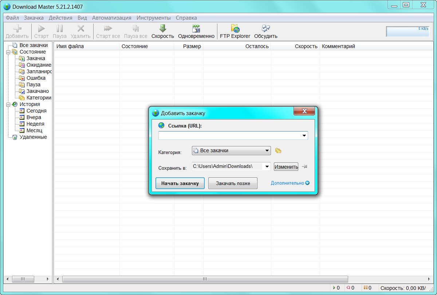Sort by Имя файла column header

click(x=87, y=46)
